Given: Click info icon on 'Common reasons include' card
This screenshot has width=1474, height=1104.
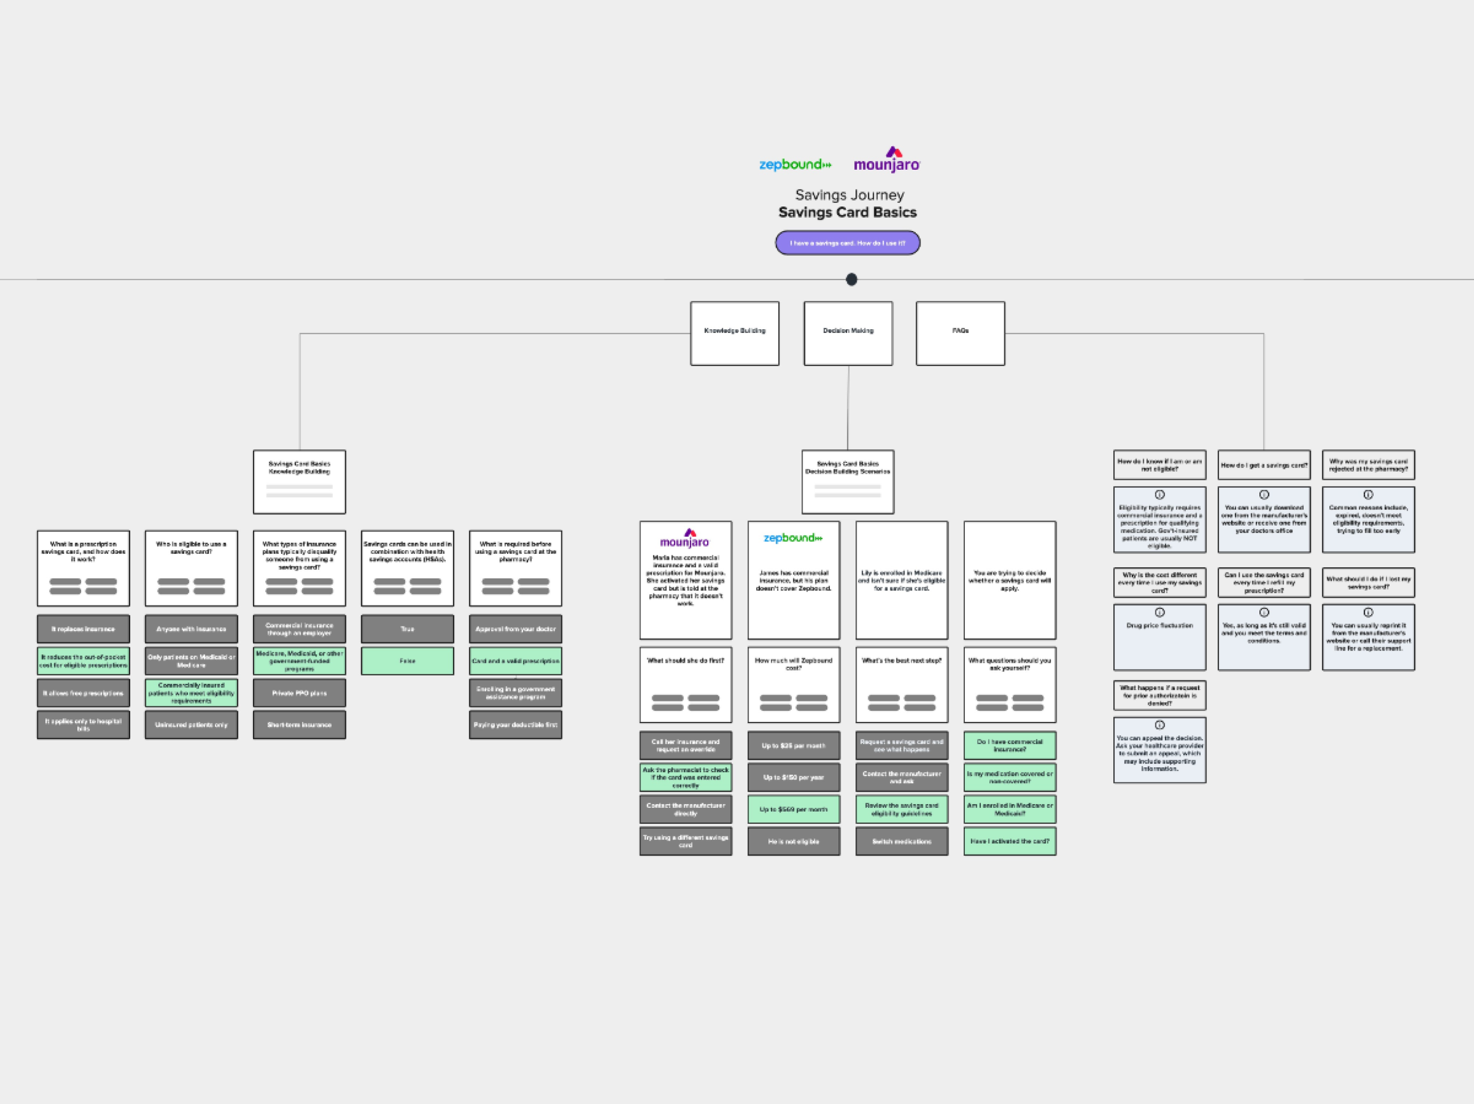Looking at the screenshot, I should [1368, 495].
